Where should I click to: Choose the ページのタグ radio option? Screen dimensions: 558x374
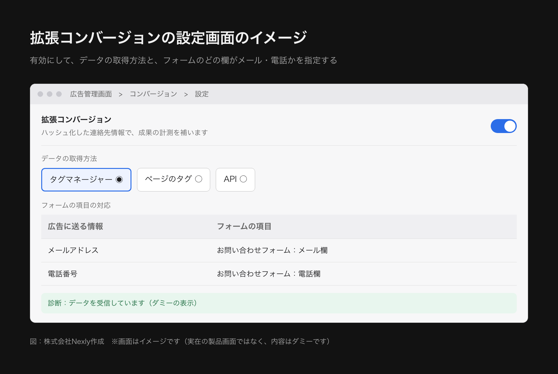174,180
